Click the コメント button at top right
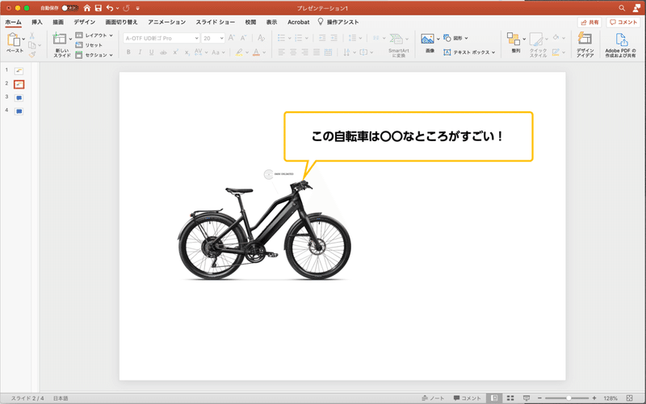The width and height of the screenshot is (646, 404). coord(623,23)
